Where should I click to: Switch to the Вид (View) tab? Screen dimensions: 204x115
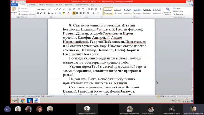[93, 5]
